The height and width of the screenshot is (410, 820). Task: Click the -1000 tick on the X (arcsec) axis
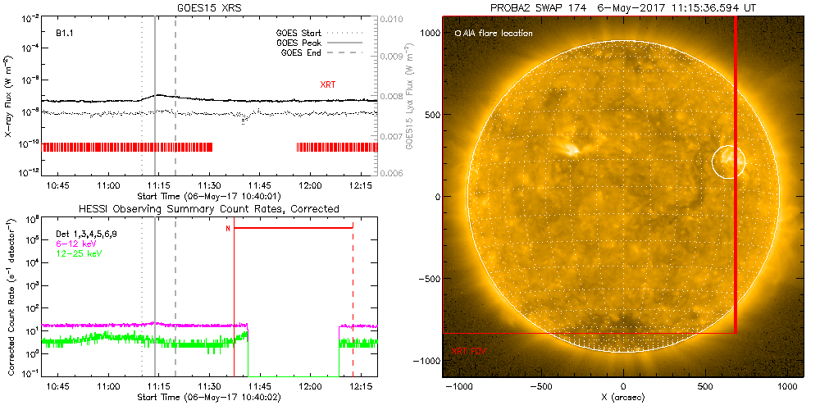click(458, 387)
